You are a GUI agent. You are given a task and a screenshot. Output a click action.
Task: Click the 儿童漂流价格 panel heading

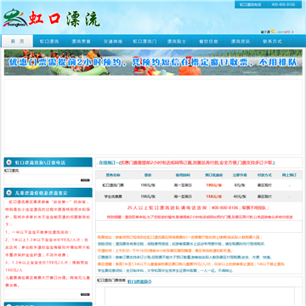tap(41, 193)
